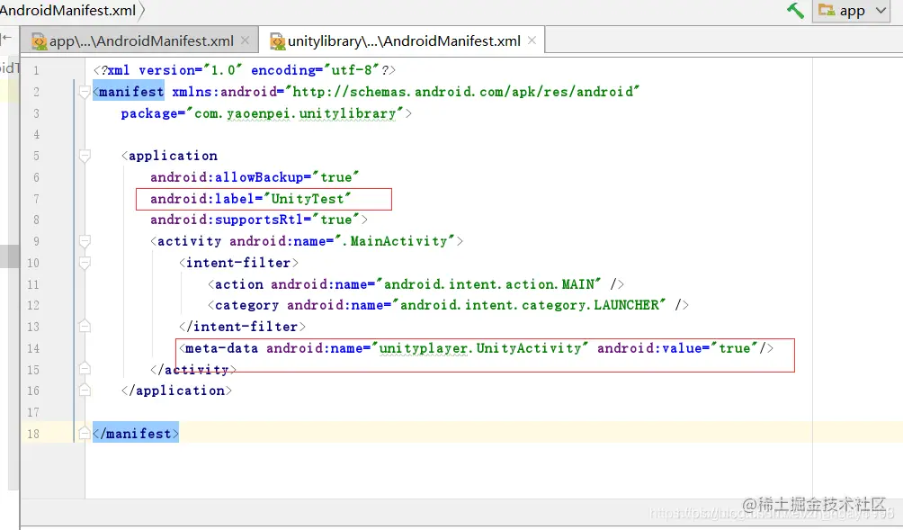Click the closing activity tag
The width and height of the screenshot is (903, 530).
pyautogui.click(x=193, y=369)
